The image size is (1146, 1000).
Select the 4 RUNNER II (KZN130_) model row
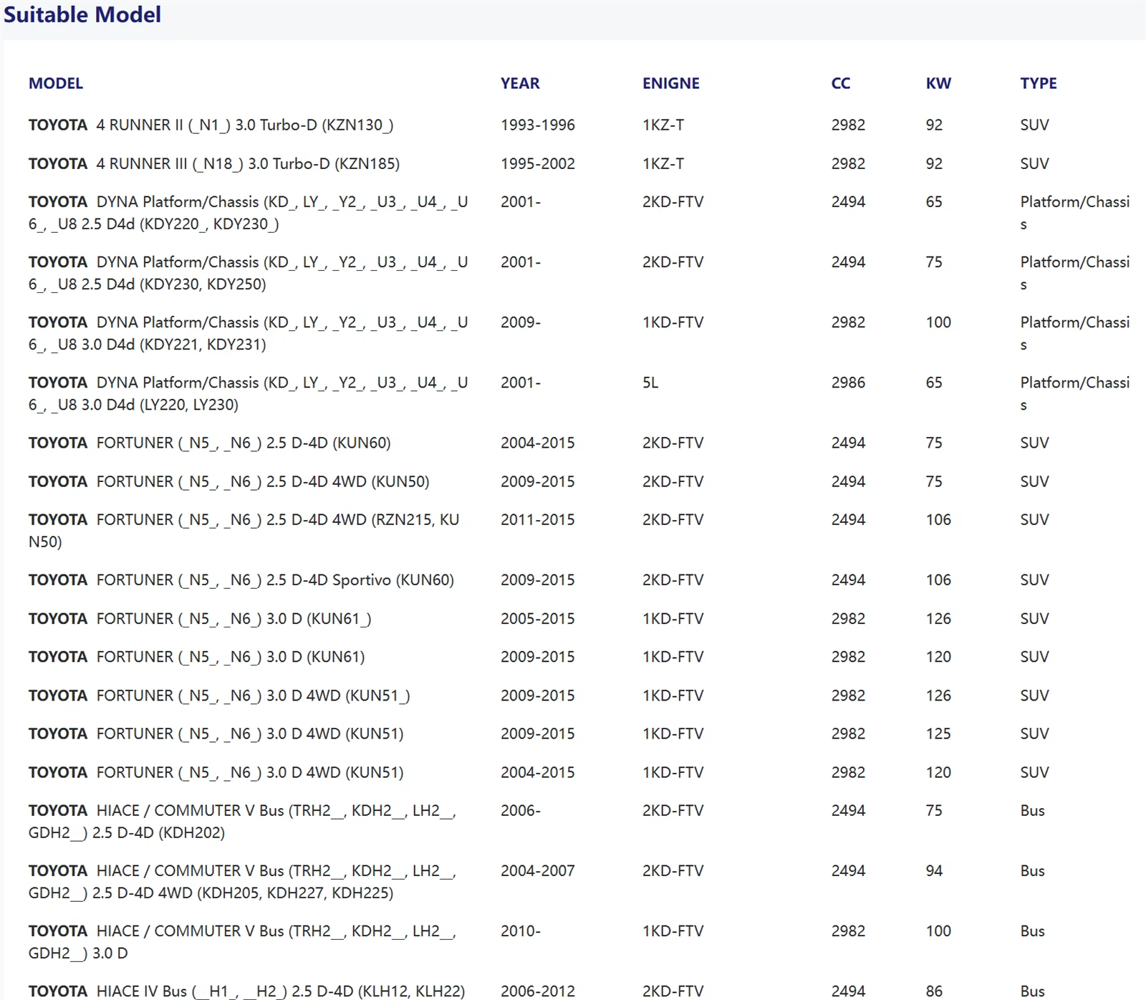tap(211, 125)
